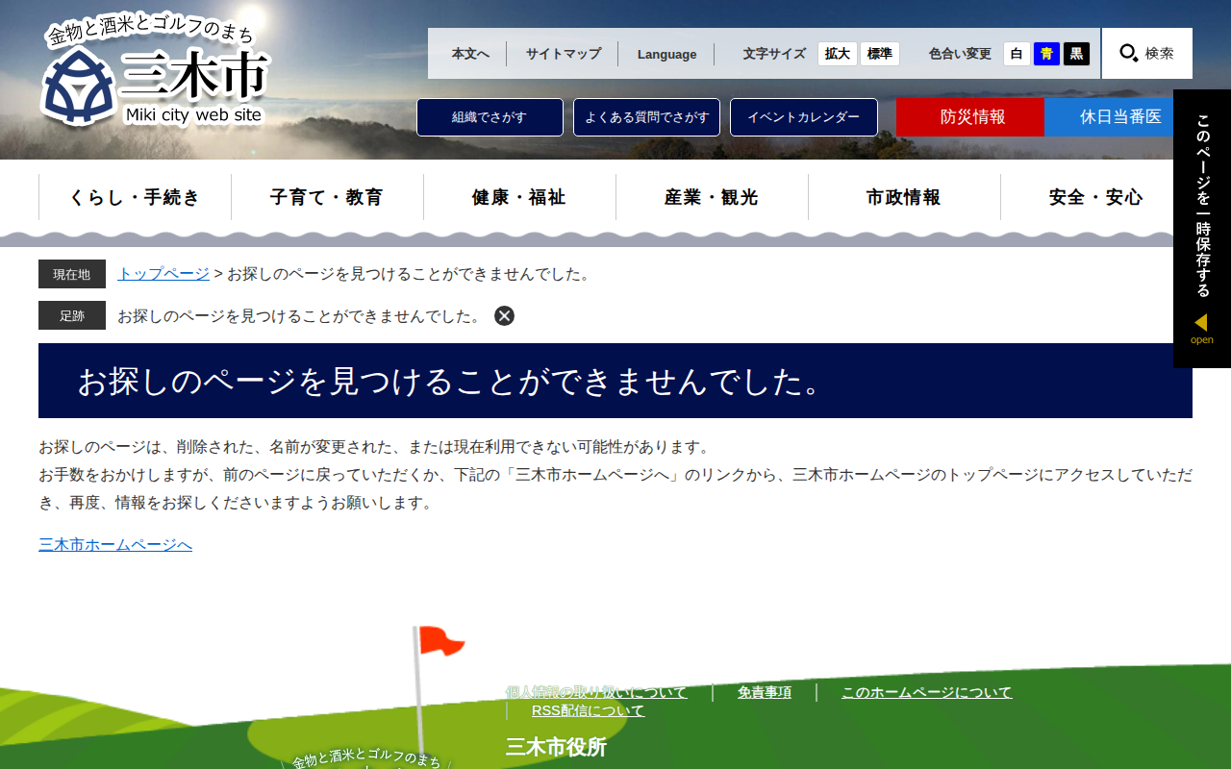Select white color scheme
The width and height of the screenshot is (1231, 769).
click(1017, 54)
